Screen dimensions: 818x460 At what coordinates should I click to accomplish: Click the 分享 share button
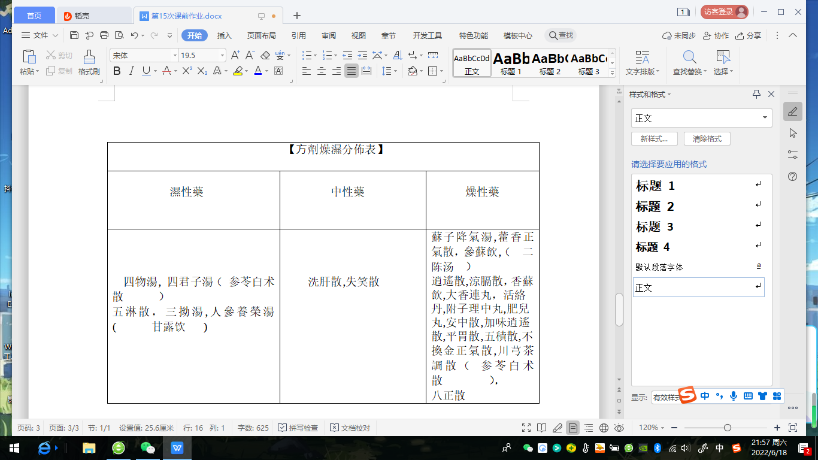click(749, 35)
